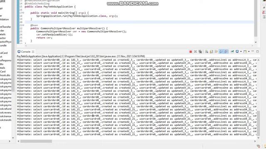The height and width of the screenshot is (149, 266).
Task: Click the console launch label 'PayTekkGcApplication [Java Application]'
Action: pos(39,56)
